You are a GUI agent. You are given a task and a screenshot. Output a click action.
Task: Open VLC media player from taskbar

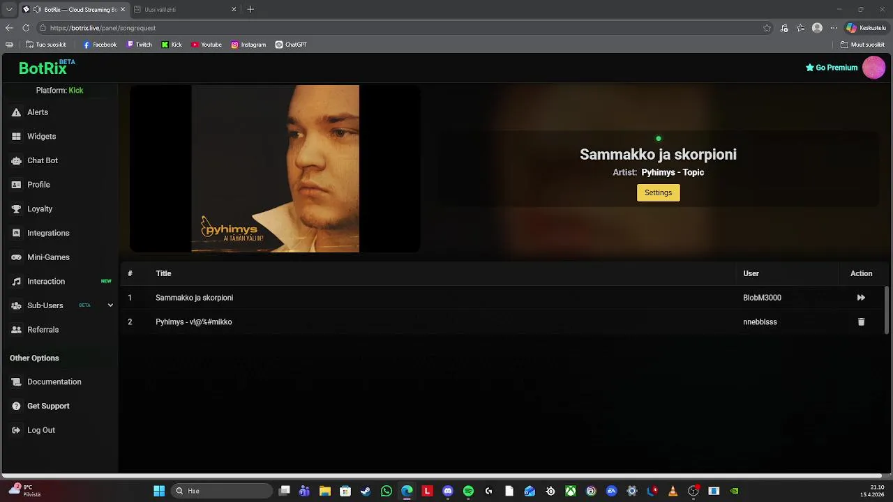(673, 491)
